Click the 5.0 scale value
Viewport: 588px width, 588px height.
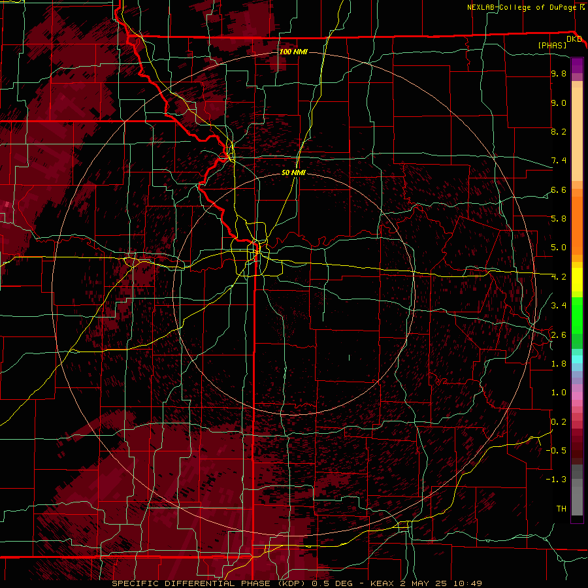tap(559, 248)
